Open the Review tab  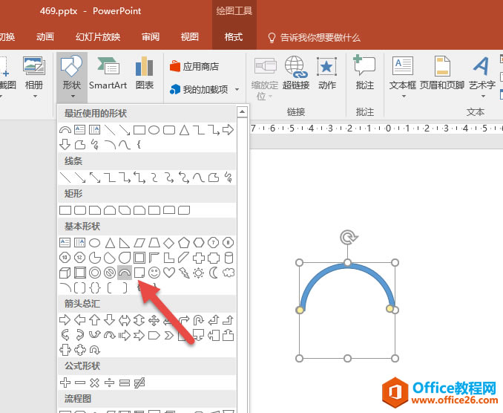click(x=151, y=37)
